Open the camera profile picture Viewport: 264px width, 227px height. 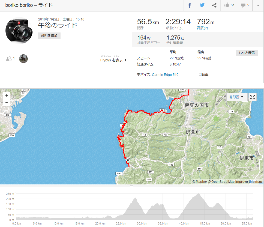[19, 30]
